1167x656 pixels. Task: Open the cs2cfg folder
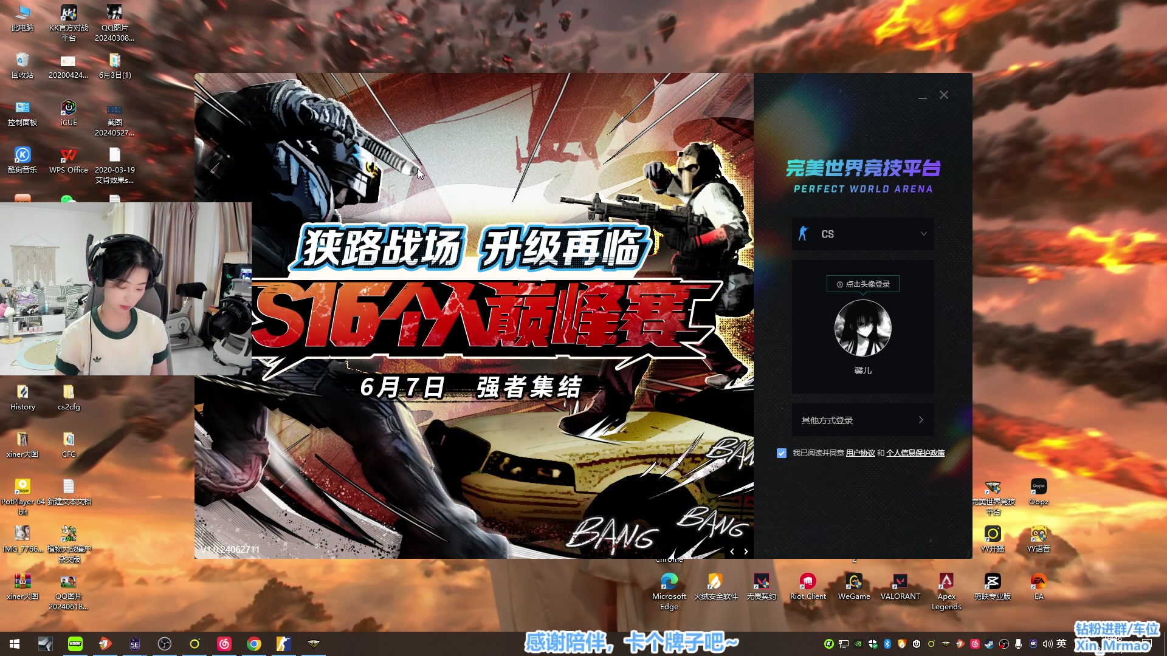coord(69,397)
